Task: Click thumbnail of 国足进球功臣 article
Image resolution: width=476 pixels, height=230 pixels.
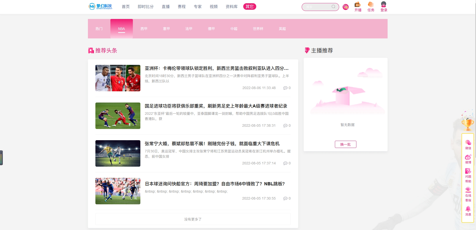Action: click(118, 116)
